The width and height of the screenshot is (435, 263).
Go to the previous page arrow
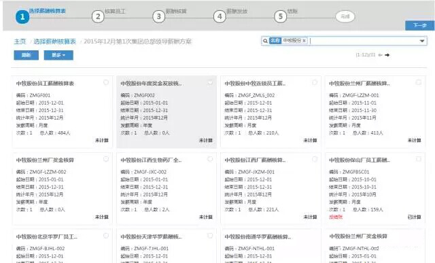pyautogui.click(x=381, y=55)
